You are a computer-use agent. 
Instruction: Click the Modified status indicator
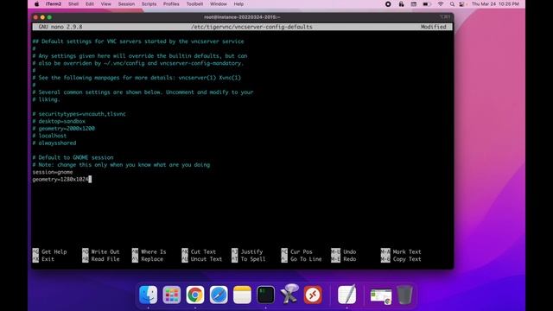pos(434,27)
